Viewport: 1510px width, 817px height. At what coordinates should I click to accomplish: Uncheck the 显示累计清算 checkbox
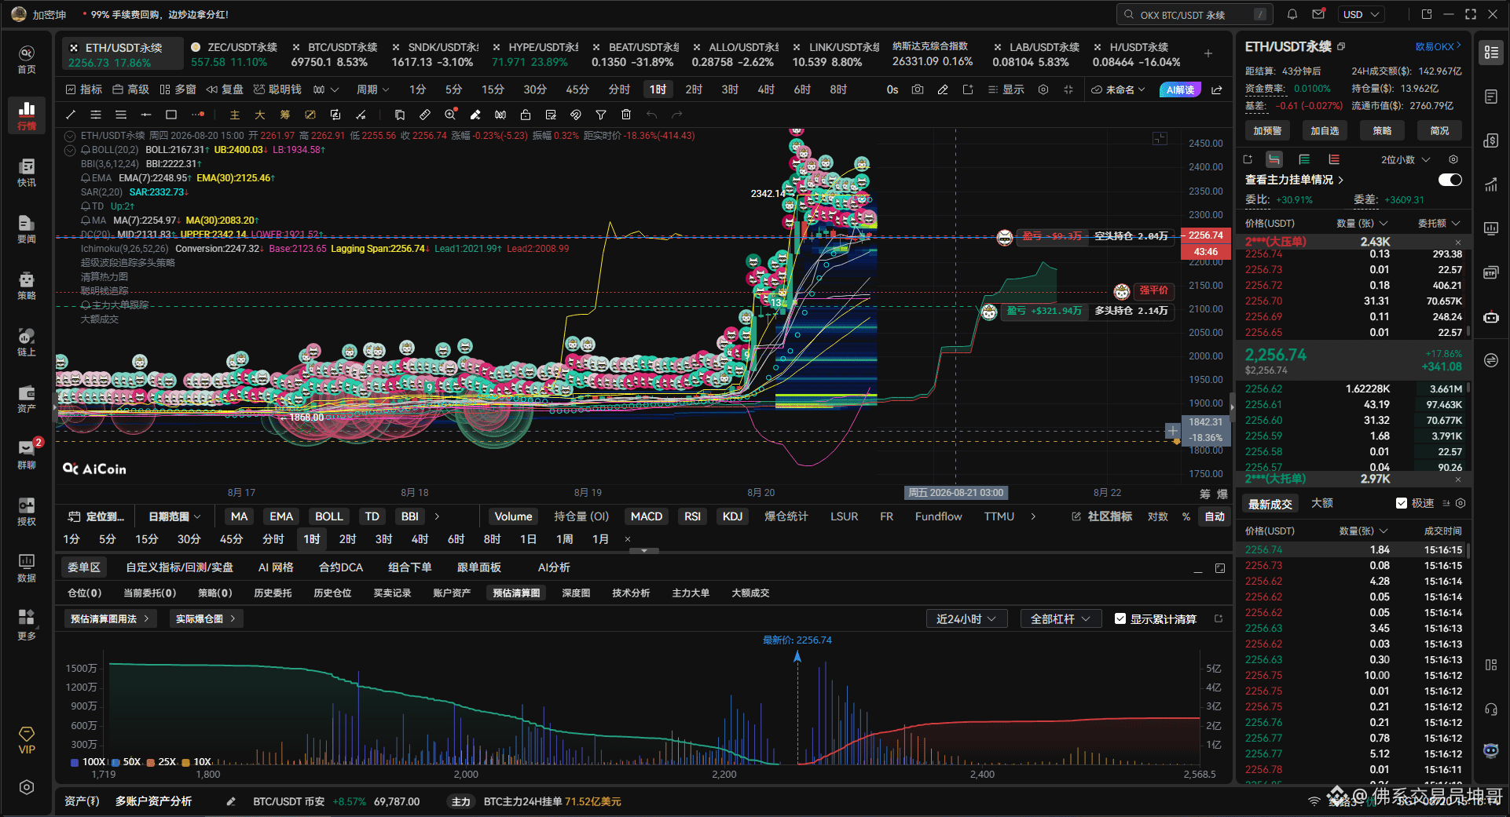[1120, 618]
